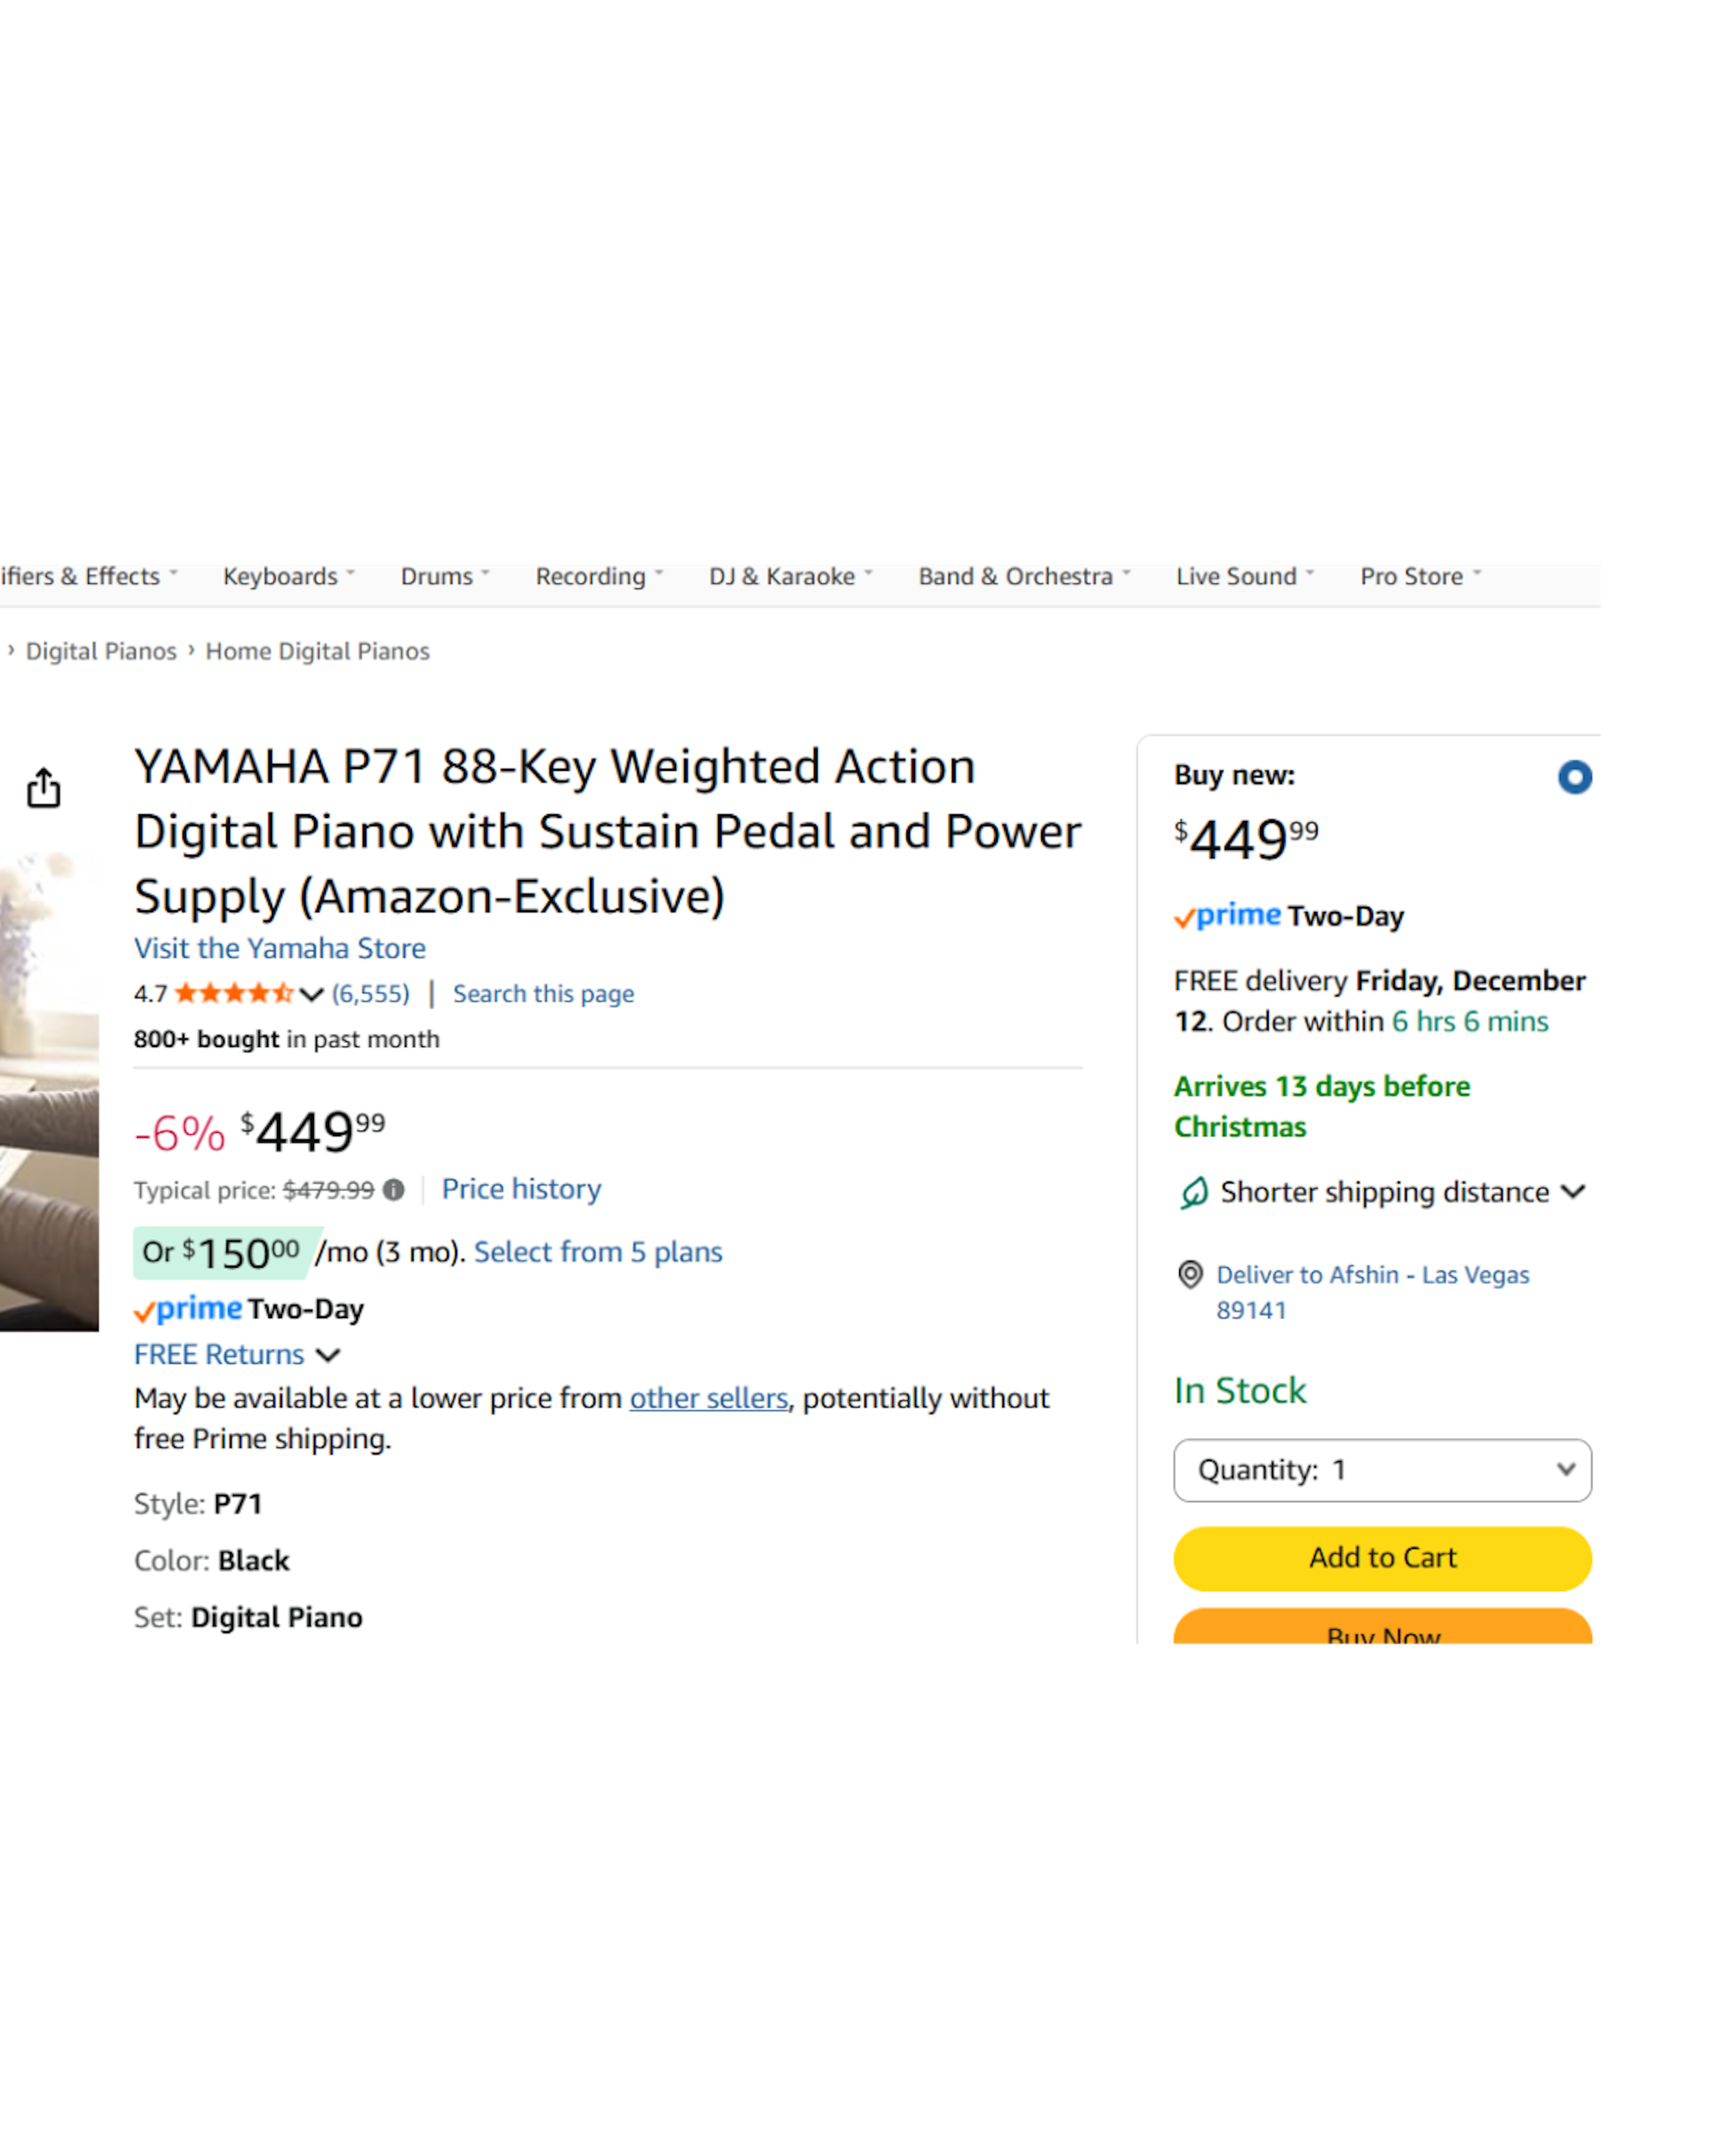The height and width of the screenshot is (2156, 1724).
Task: Expand Shorter shipping distance details
Action: [x=1573, y=1192]
